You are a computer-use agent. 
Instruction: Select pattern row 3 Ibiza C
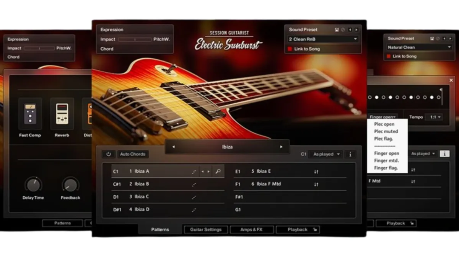pos(168,197)
